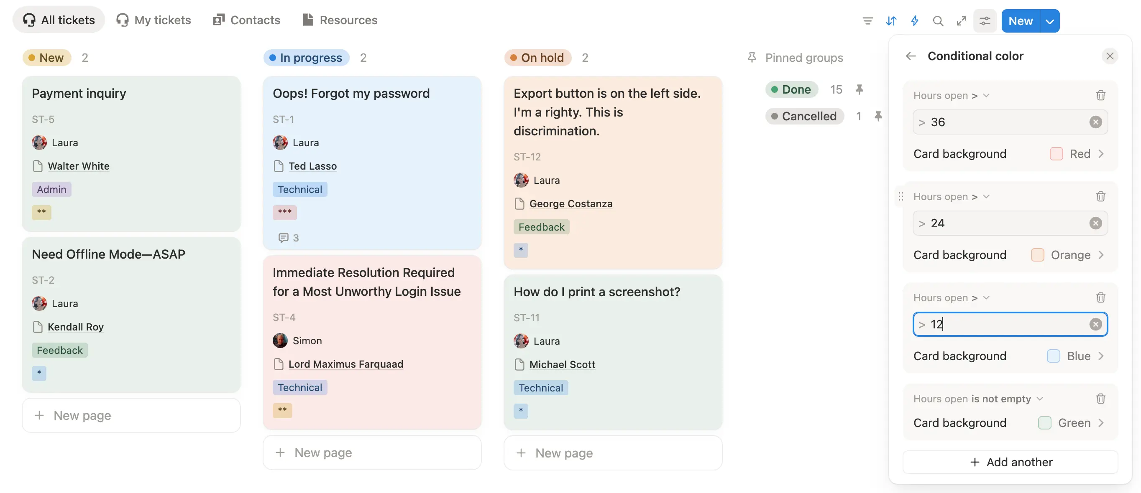Open view settings with the sliders icon
This screenshot has width=1141, height=493.
tap(984, 20)
